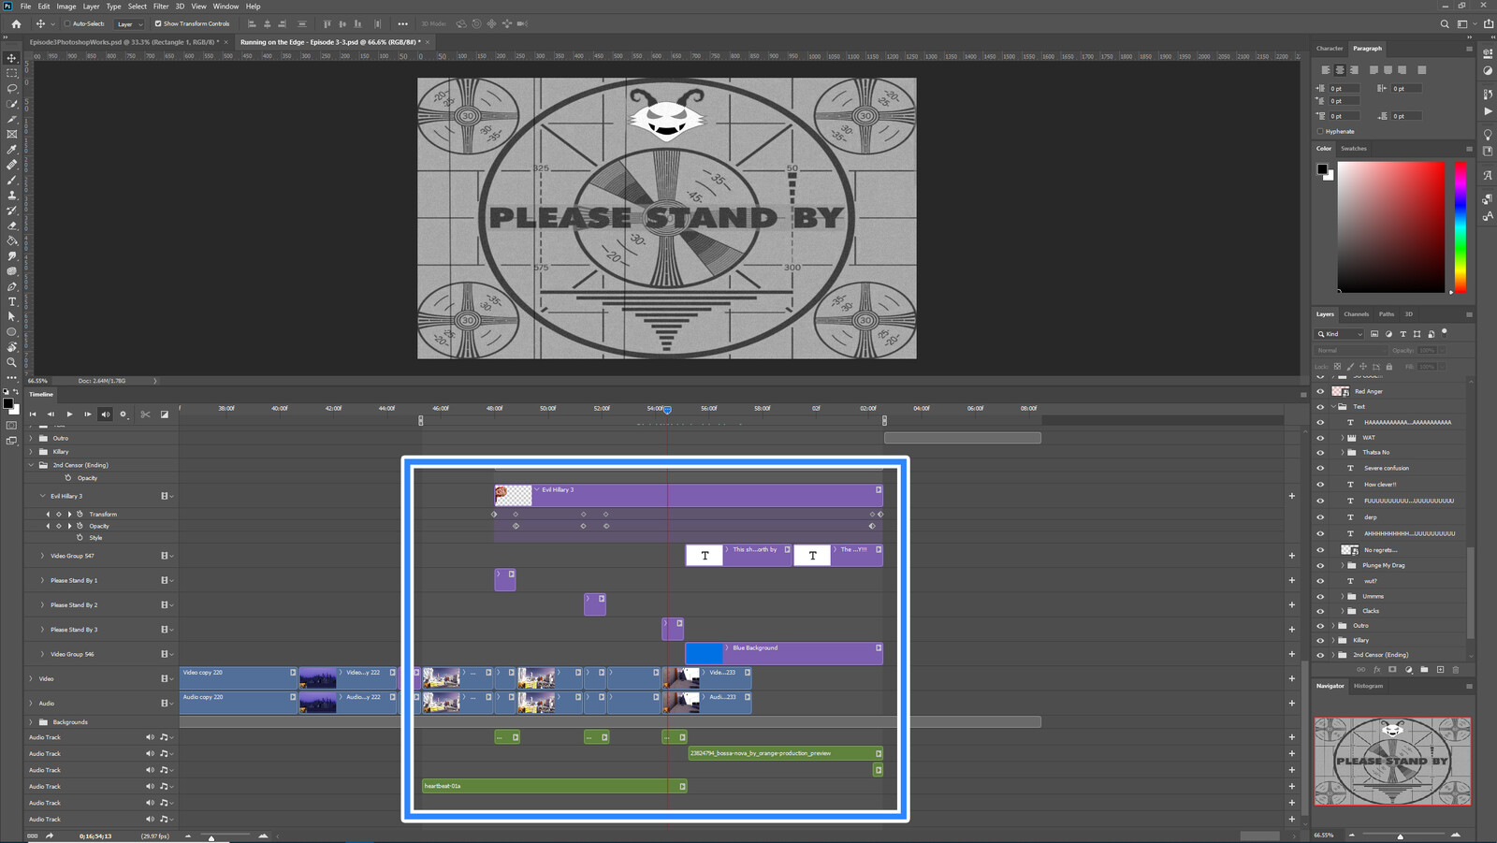Click the timeline playhead marker
1497x843 pixels.
667,409
